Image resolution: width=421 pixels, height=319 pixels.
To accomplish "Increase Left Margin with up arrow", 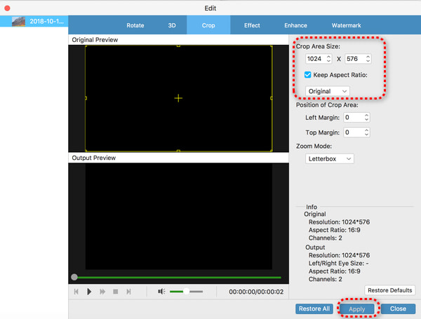I will pyautogui.click(x=366, y=115).
